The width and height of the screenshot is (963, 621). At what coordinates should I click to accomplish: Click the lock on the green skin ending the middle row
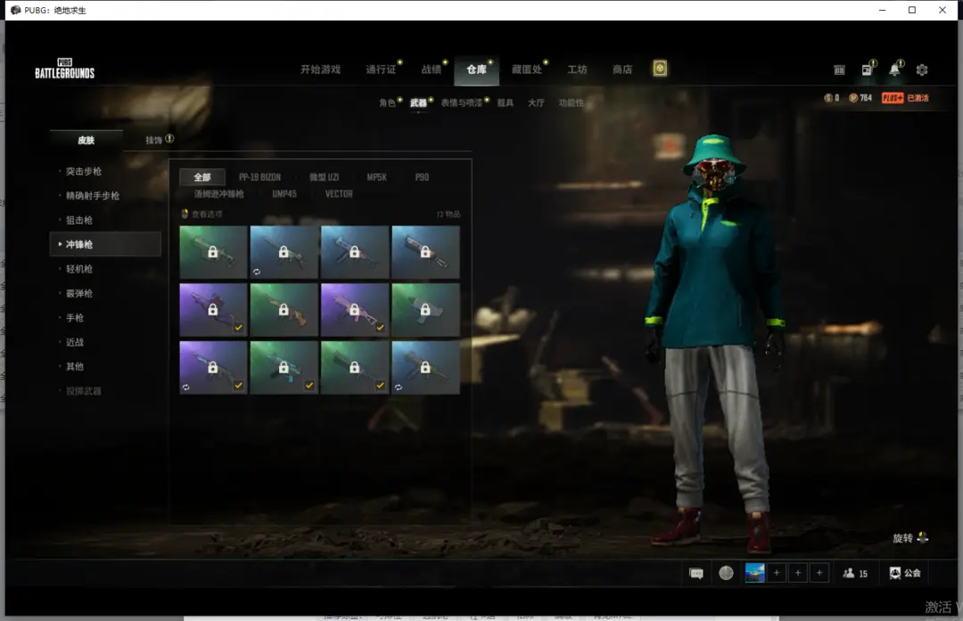tap(425, 310)
